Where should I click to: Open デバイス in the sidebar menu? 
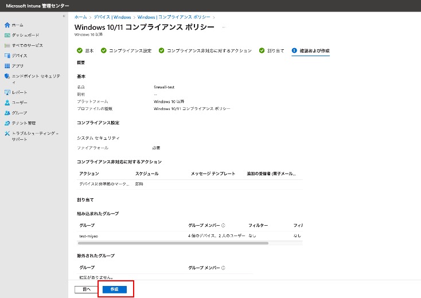pos(20,56)
